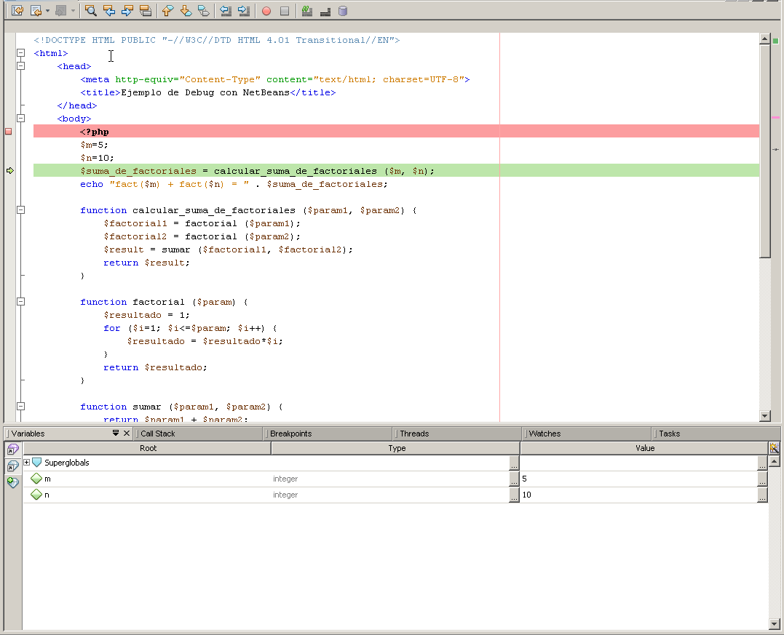Open the column chooser icon right of the Value header
The height and width of the screenshot is (635, 784).
point(774,448)
